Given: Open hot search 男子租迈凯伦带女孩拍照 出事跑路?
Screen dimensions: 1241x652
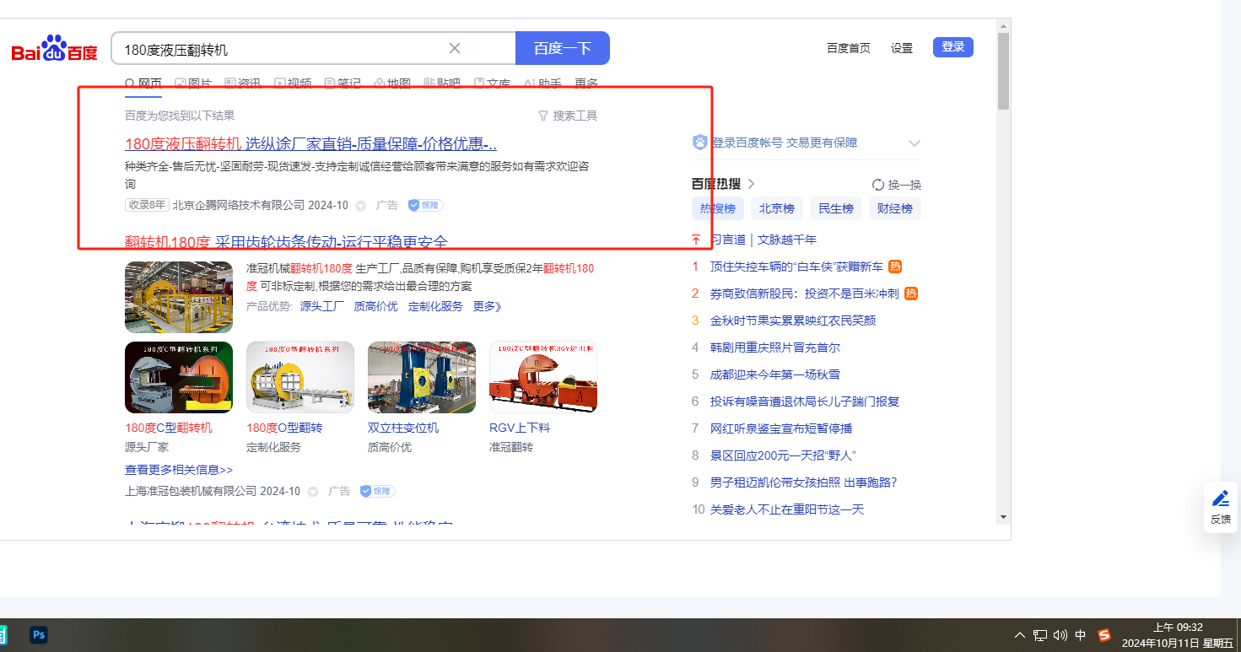Looking at the screenshot, I should click(x=803, y=482).
